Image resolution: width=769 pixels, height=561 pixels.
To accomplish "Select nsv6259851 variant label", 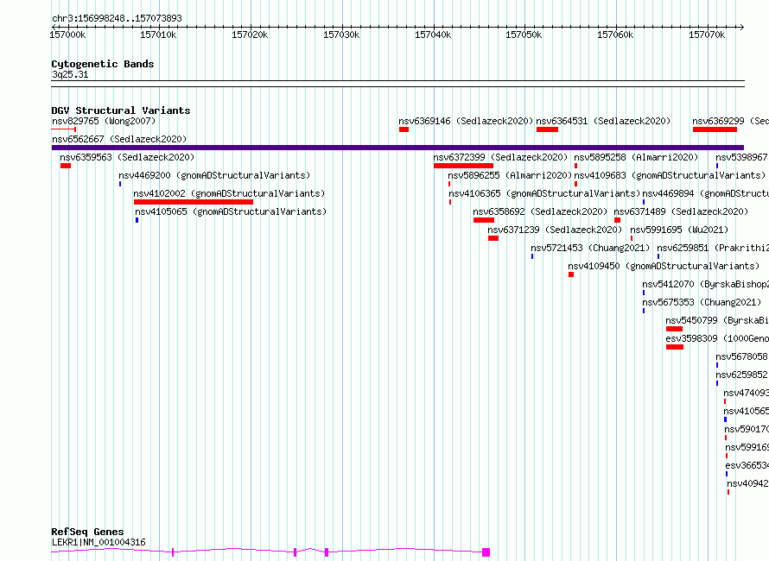I will tap(713, 248).
